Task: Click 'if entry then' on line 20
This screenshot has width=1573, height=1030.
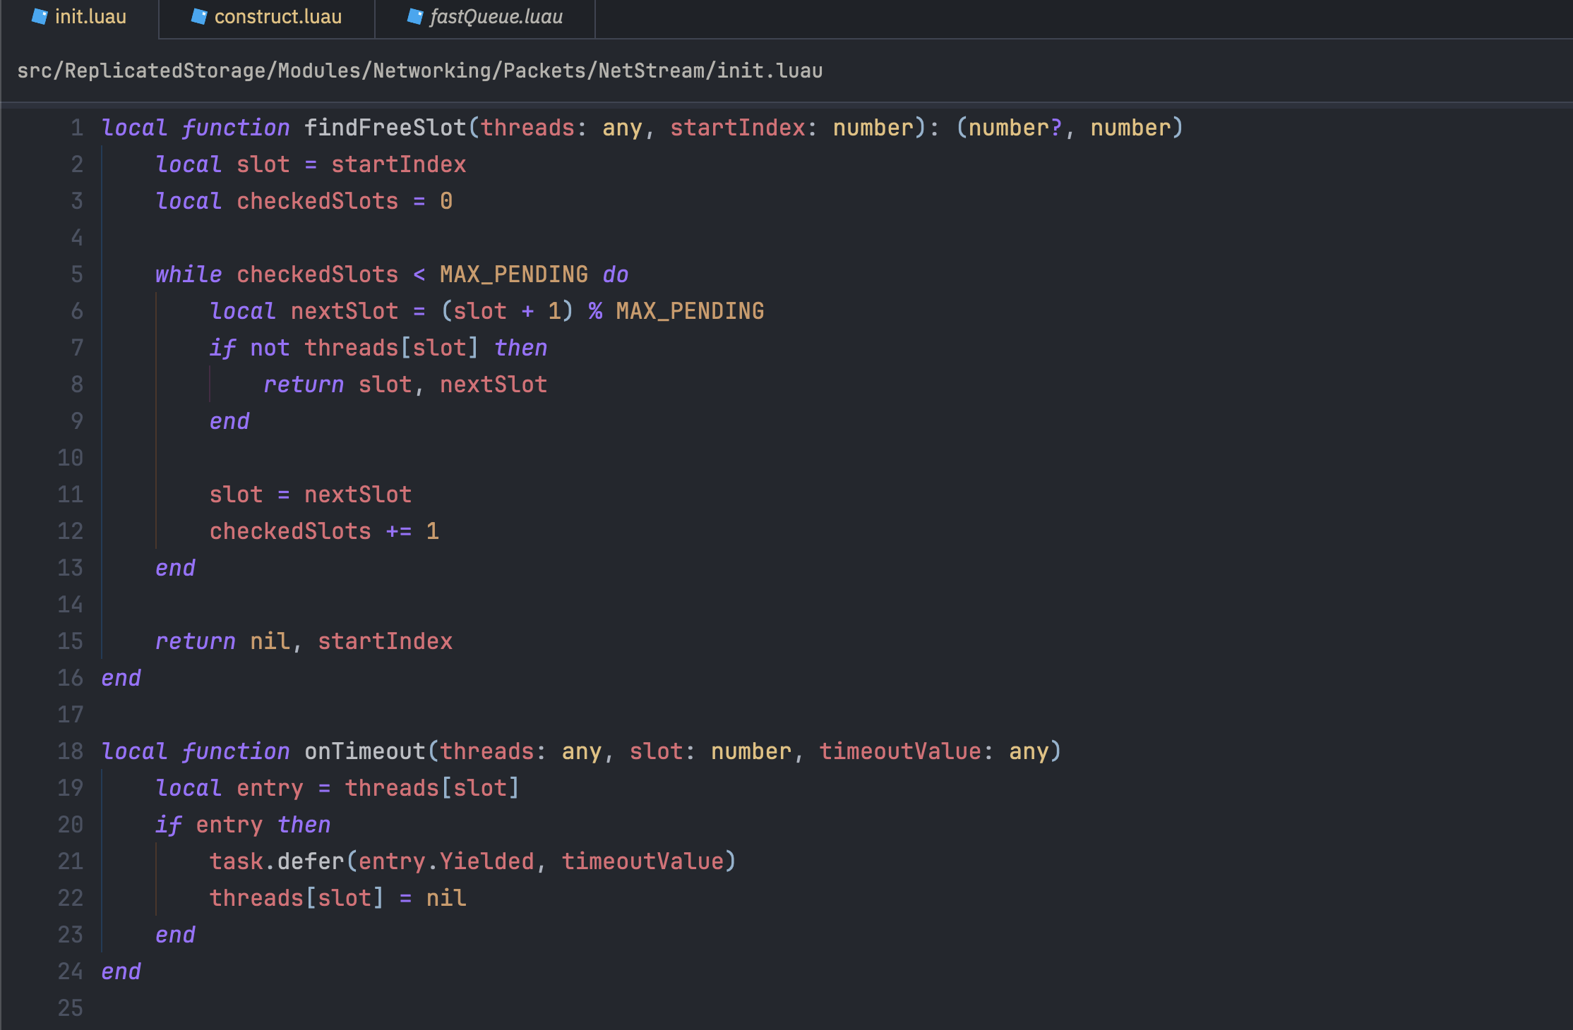Action: point(243,825)
